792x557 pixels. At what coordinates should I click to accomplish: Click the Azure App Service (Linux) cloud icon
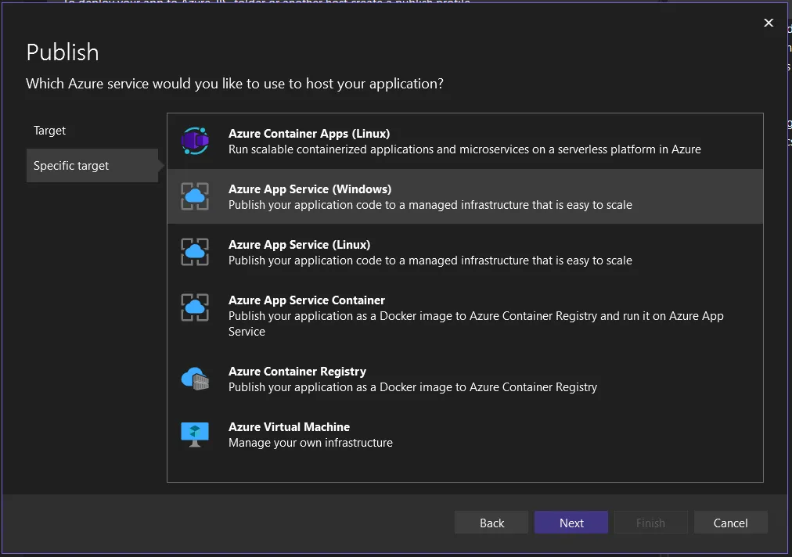(x=195, y=252)
